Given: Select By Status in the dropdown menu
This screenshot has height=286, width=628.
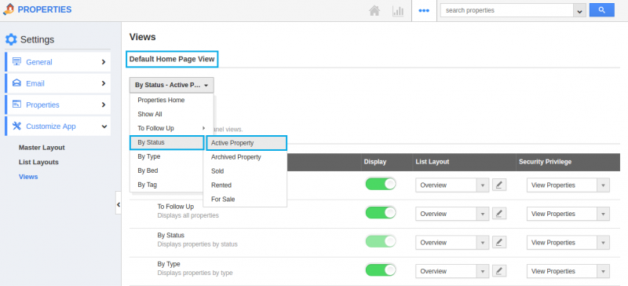Looking at the screenshot, I should [x=167, y=142].
